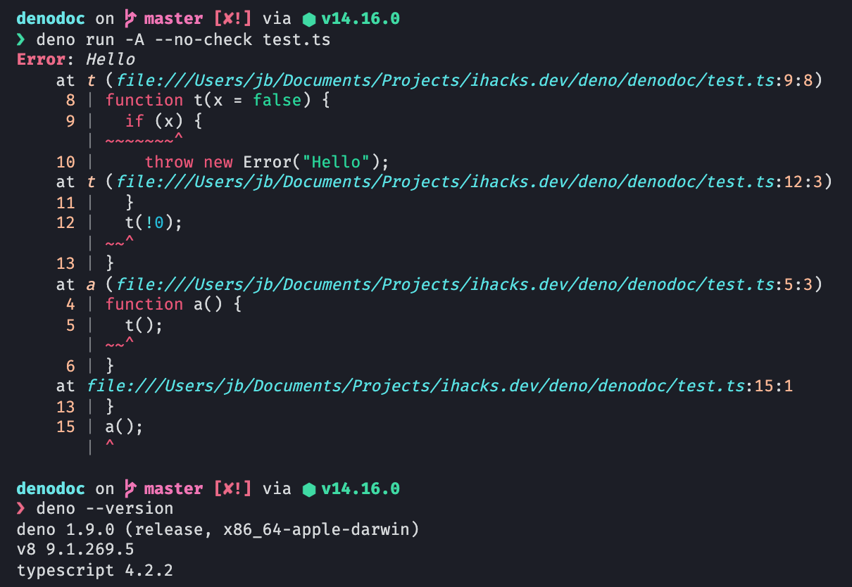Click the code line 'function a() {'
This screenshot has width=852, height=587.
[174, 305]
